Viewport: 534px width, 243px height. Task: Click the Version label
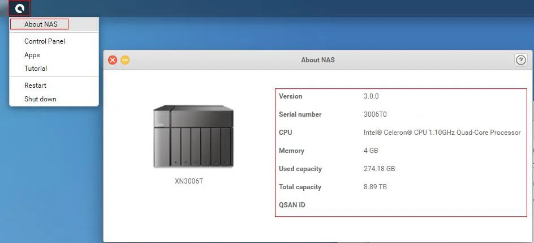click(291, 96)
